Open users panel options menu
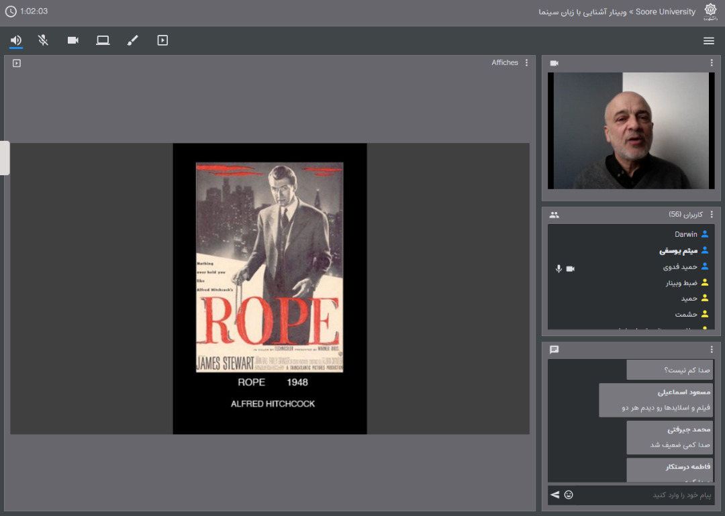Viewport: 725px width, 516px height. pyautogui.click(x=712, y=214)
